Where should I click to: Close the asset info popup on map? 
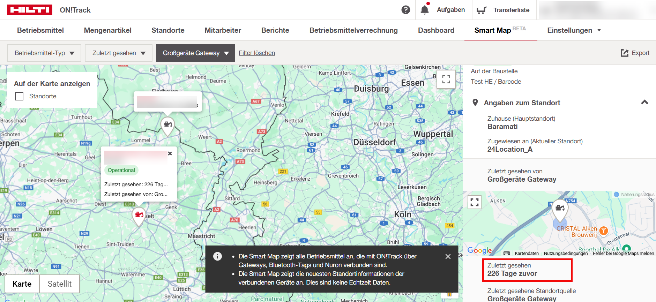click(x=170, y=153)
